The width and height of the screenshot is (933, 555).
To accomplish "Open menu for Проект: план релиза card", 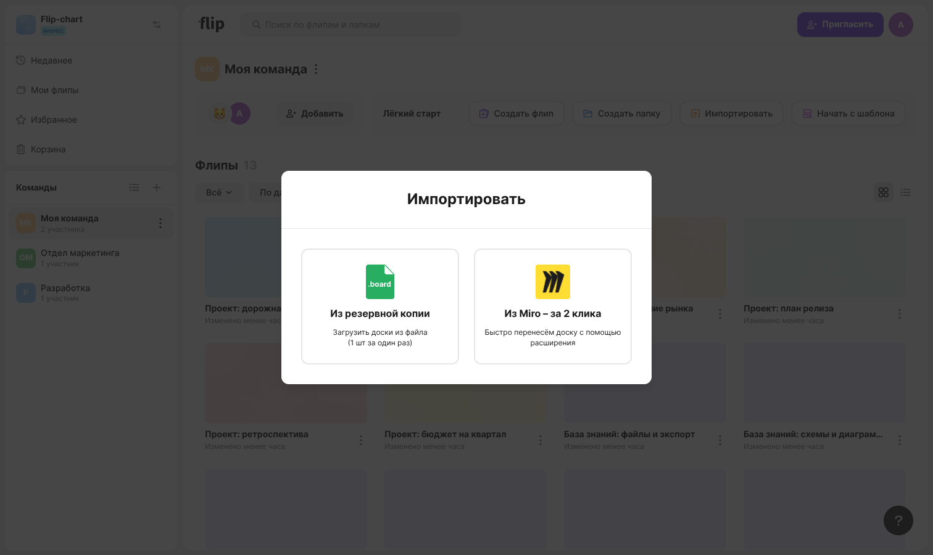I will [x=900, y=314].
